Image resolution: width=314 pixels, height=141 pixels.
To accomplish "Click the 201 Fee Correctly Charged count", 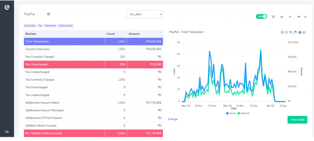I will (123, 57).
